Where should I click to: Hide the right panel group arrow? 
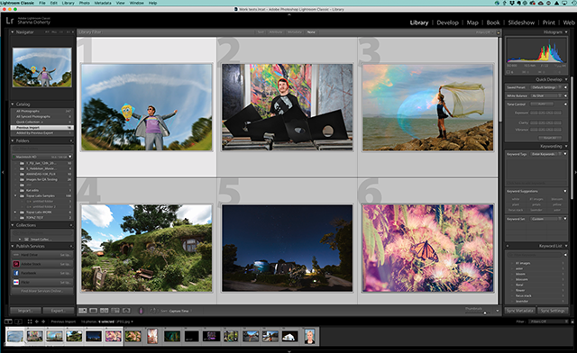point(575,172)
